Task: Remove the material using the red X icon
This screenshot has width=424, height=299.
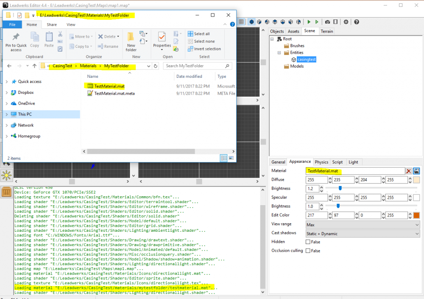Action: tap(408, 171)
